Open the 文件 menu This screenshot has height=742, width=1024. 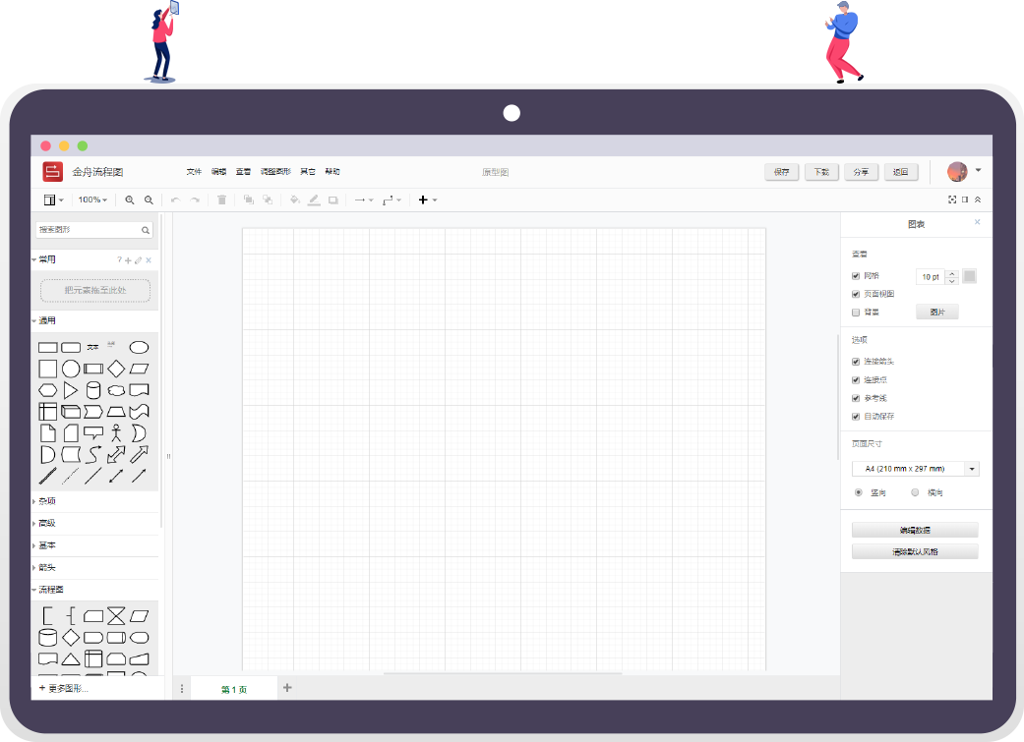192,171
